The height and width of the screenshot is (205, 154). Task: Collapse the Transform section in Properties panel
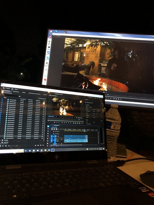tap(86, 105)
